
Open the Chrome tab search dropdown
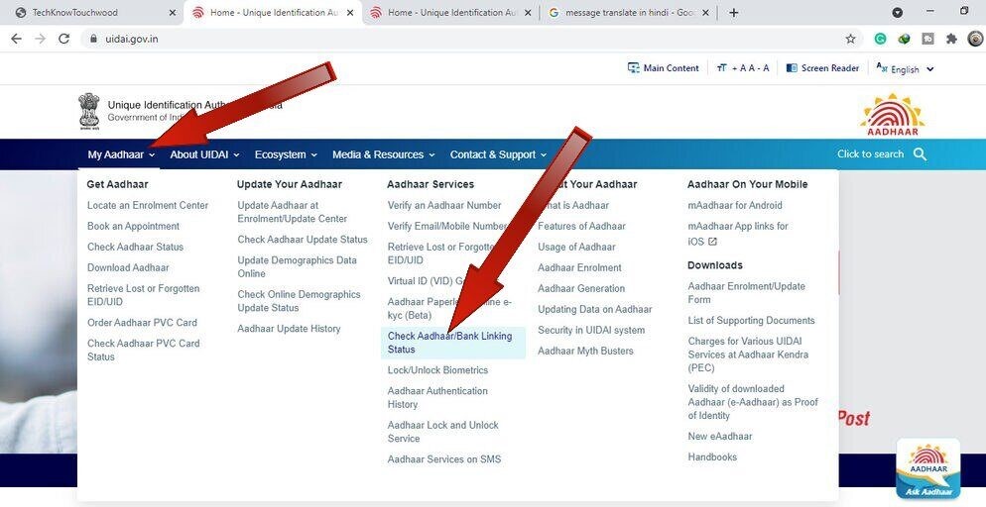tap(898, 13)
